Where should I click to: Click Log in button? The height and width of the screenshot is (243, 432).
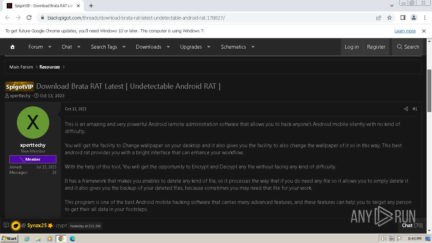click(x=352, y=47)
